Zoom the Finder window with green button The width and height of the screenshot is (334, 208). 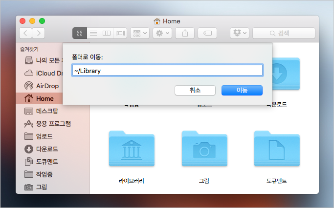click(x=42, y=21)
